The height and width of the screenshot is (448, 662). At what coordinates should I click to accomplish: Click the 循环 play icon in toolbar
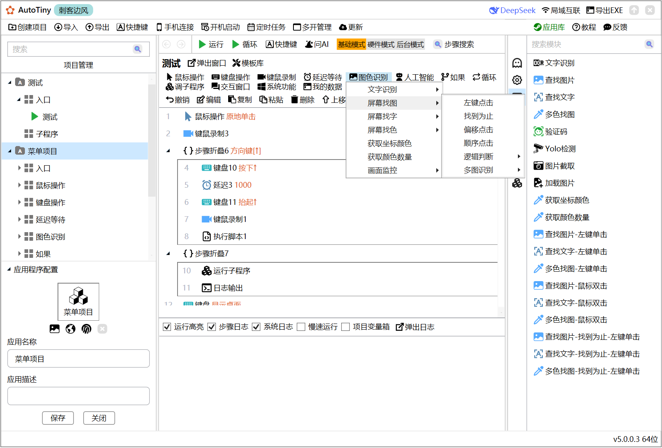[235, 44]
